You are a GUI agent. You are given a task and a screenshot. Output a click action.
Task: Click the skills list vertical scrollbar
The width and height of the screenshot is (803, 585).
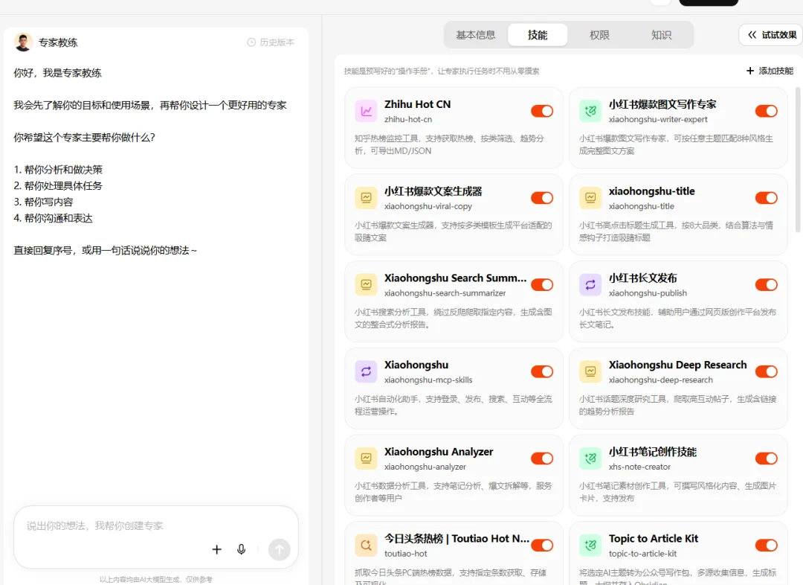pyautogui.click(x=798, y=160)
